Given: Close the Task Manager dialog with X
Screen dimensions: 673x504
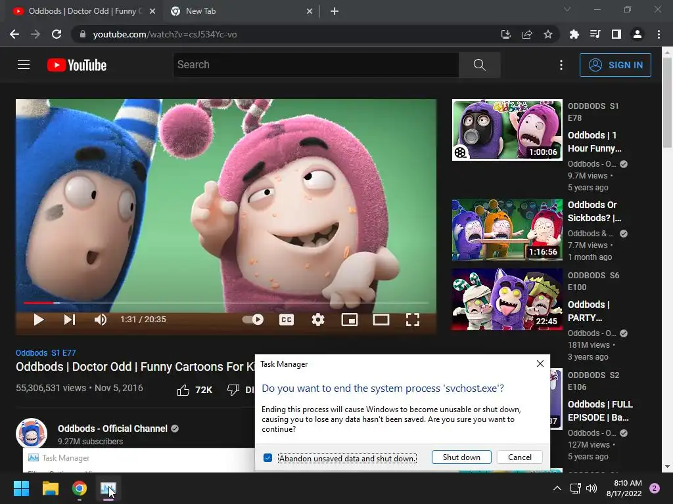Looking at the screenshot, I should pos(540,364).
